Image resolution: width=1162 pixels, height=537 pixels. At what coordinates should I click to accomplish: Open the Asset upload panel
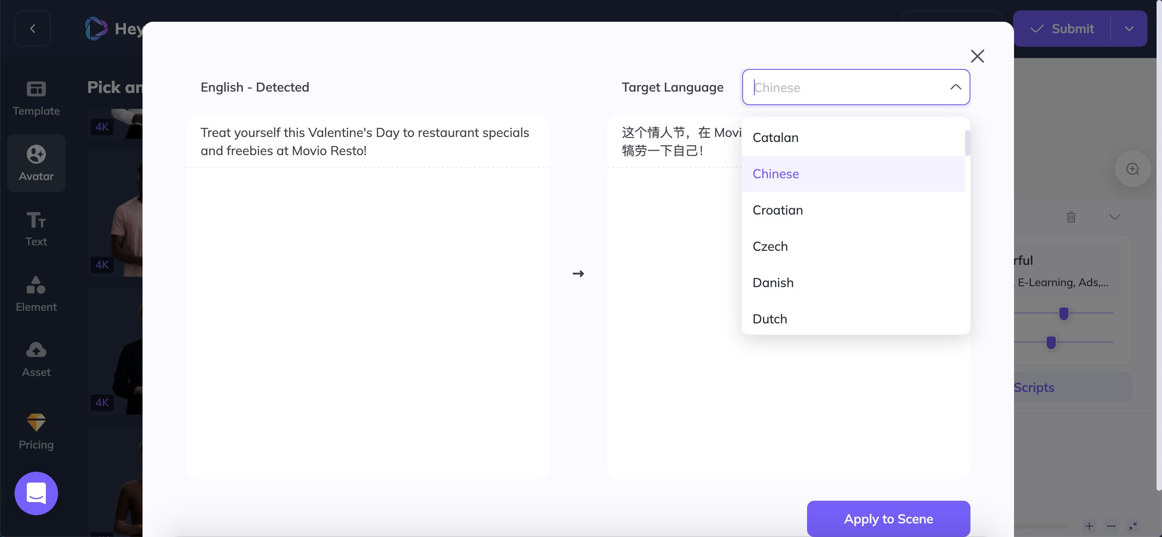tap(36, 359)
